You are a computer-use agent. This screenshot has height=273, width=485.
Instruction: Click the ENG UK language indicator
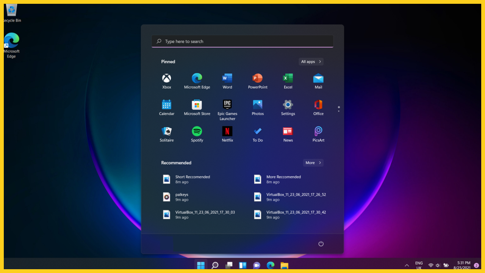pos(419,265)
